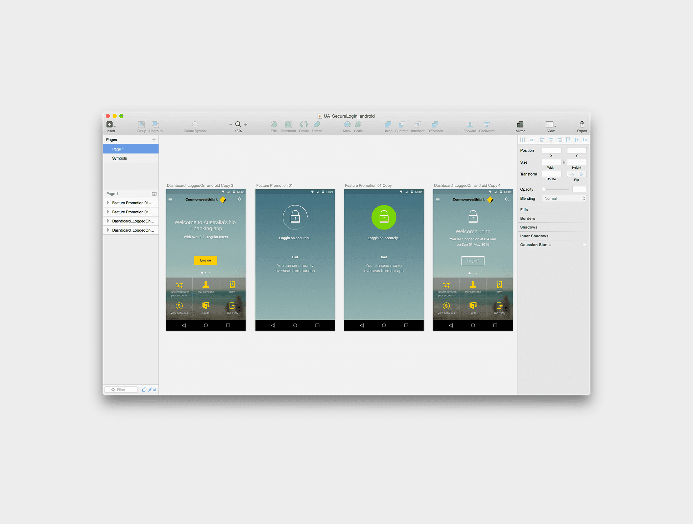
Task: Click the Export icon
Action: click(x=582, y=124)
